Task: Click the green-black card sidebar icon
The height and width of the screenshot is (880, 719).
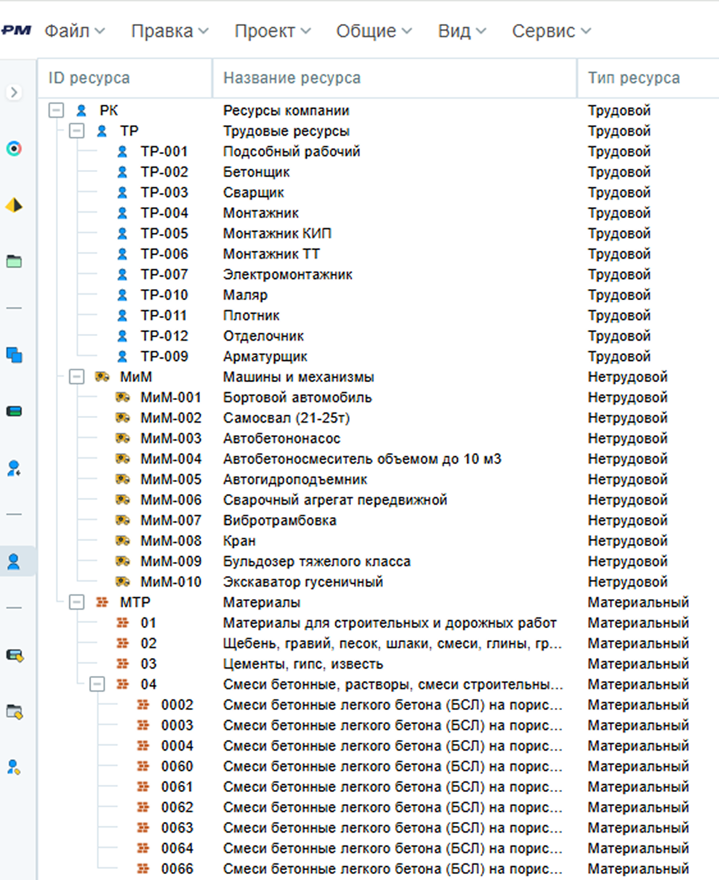Action: (x=14, y=411)
